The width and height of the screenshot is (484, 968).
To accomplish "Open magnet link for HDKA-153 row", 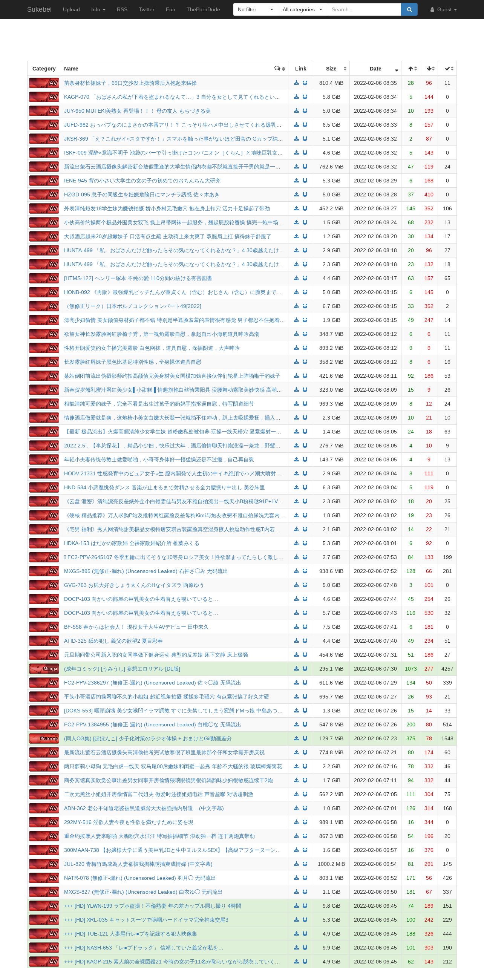I will click(305, 543).
